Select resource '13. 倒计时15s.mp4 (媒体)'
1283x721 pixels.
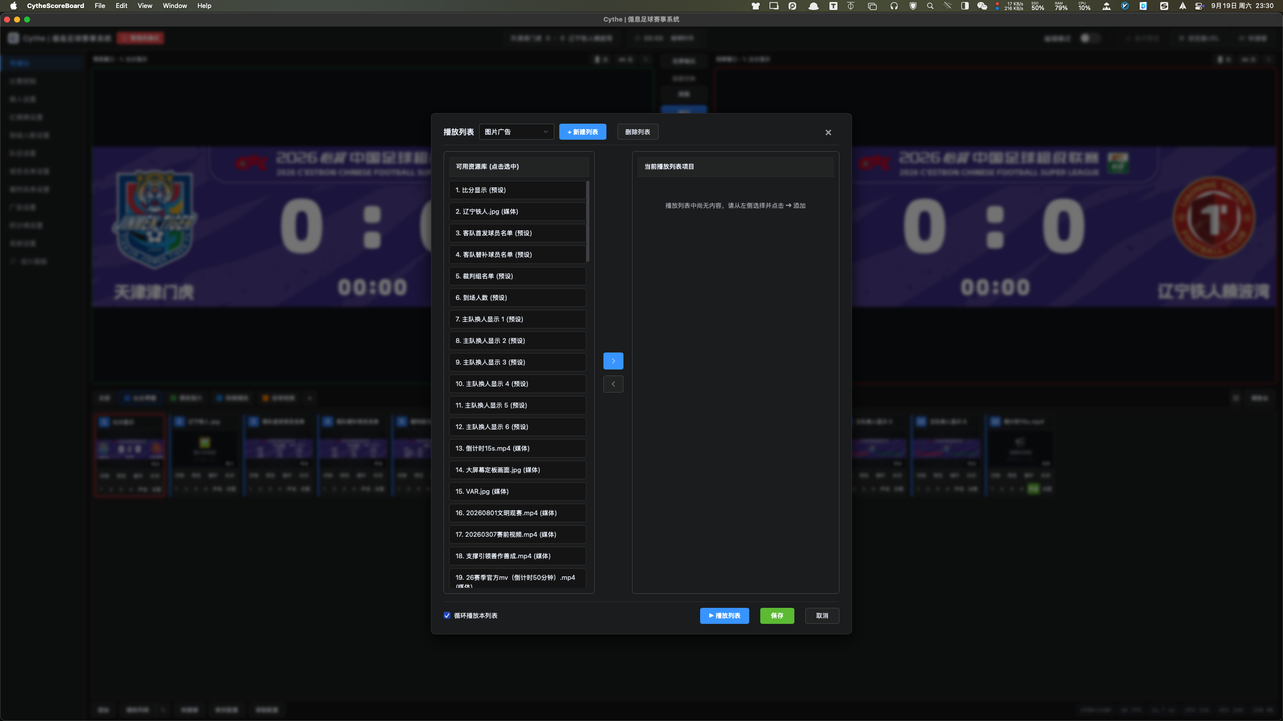tap(517, 448)
